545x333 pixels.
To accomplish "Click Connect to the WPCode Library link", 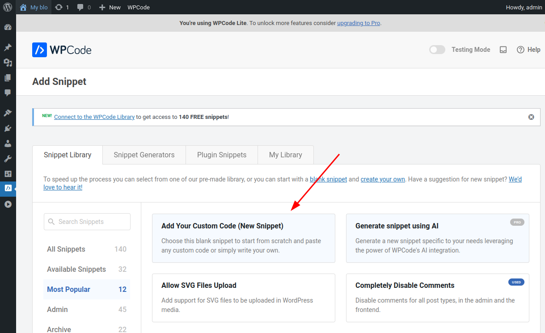I will 94,117.
